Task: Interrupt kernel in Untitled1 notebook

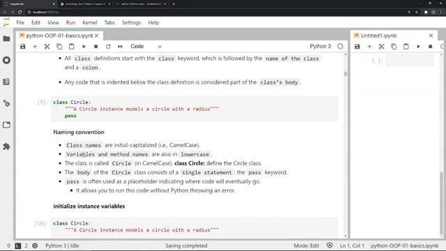Action: pos(431,47)
